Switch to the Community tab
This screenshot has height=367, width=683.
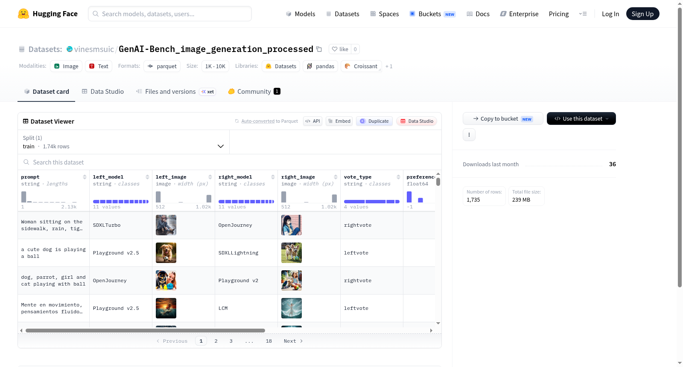[254, 91]
